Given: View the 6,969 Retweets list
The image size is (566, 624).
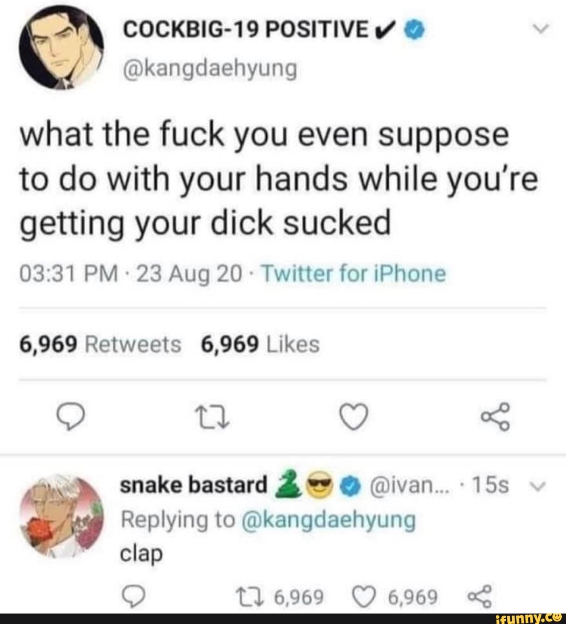Looking at the screenshot, I should [x=100, y=344].
